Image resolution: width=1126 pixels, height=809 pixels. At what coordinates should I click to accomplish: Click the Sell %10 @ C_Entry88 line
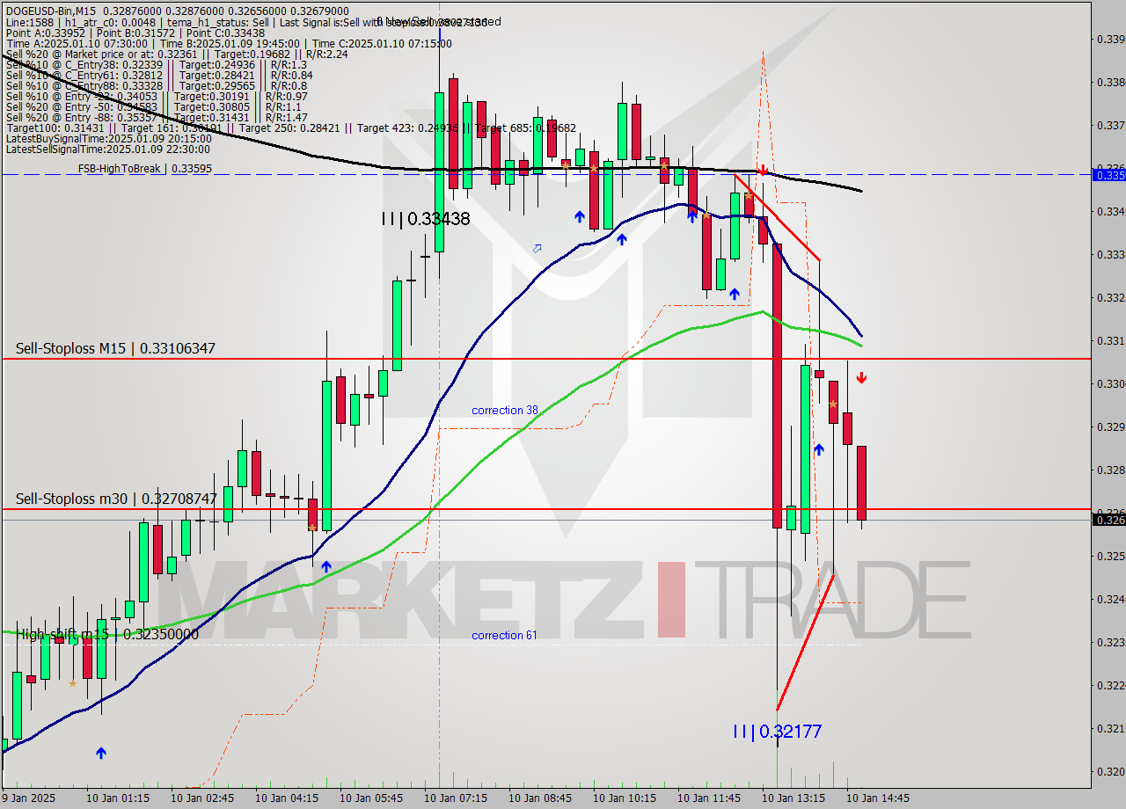click(156, 85)
